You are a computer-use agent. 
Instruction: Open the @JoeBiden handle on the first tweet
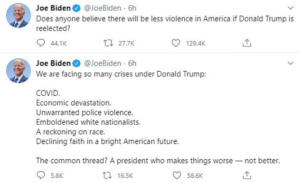click(x=103, y=8)
